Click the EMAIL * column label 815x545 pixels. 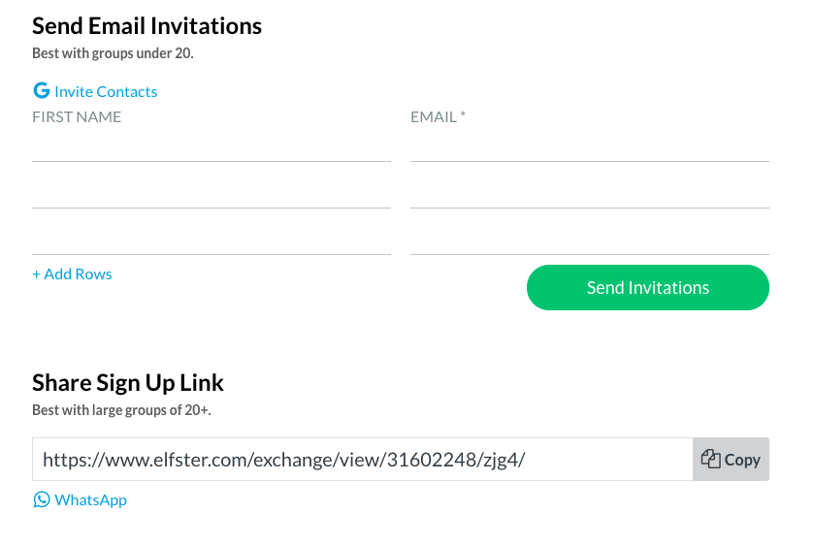tap(438, 117)
